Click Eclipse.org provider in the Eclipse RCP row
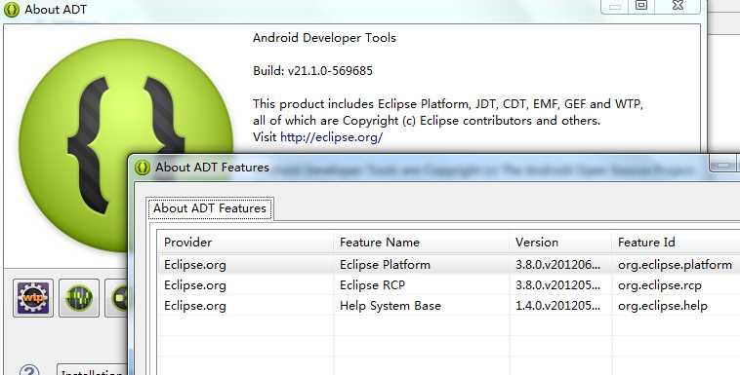This screenshot has height=375, width=740. point(195,285)
